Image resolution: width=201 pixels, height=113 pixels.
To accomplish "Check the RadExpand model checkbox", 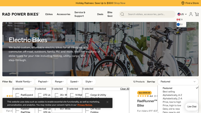I will [17, 95].
